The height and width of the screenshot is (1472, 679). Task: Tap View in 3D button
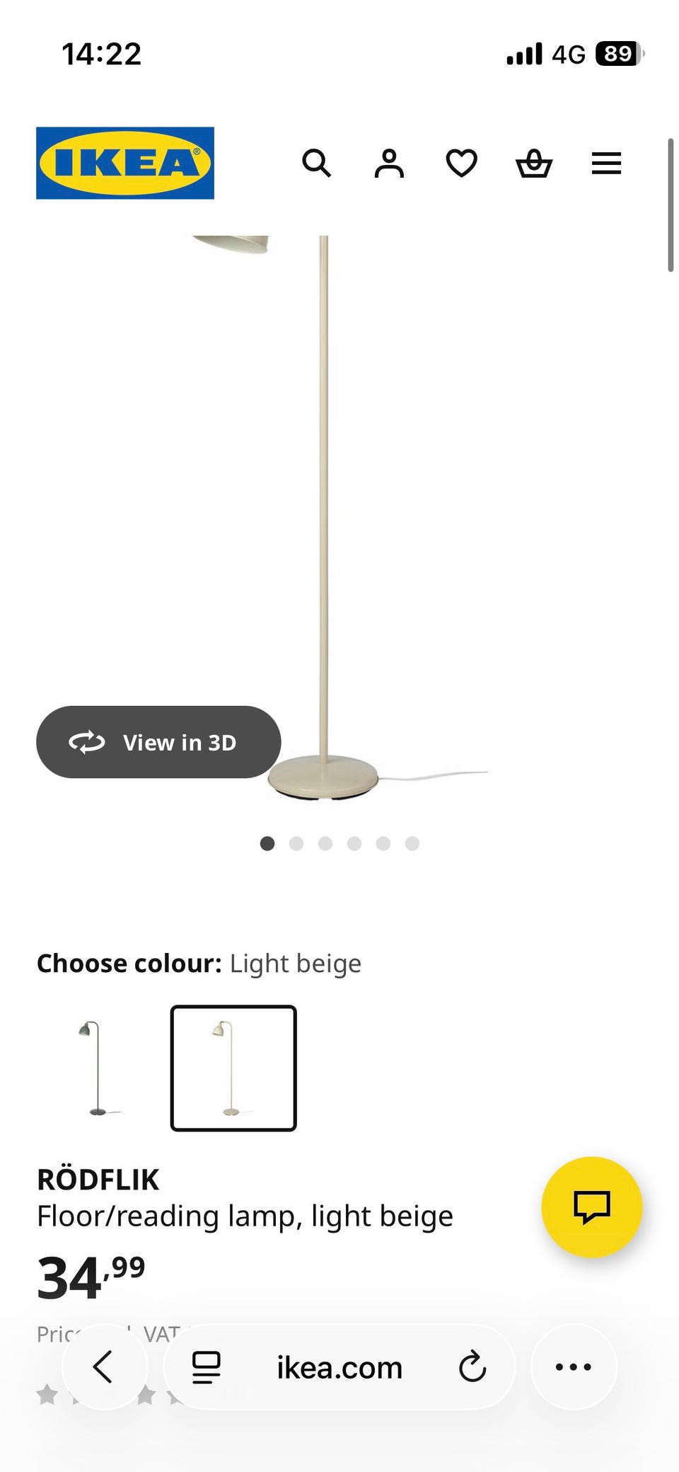(x=158, y=742)
